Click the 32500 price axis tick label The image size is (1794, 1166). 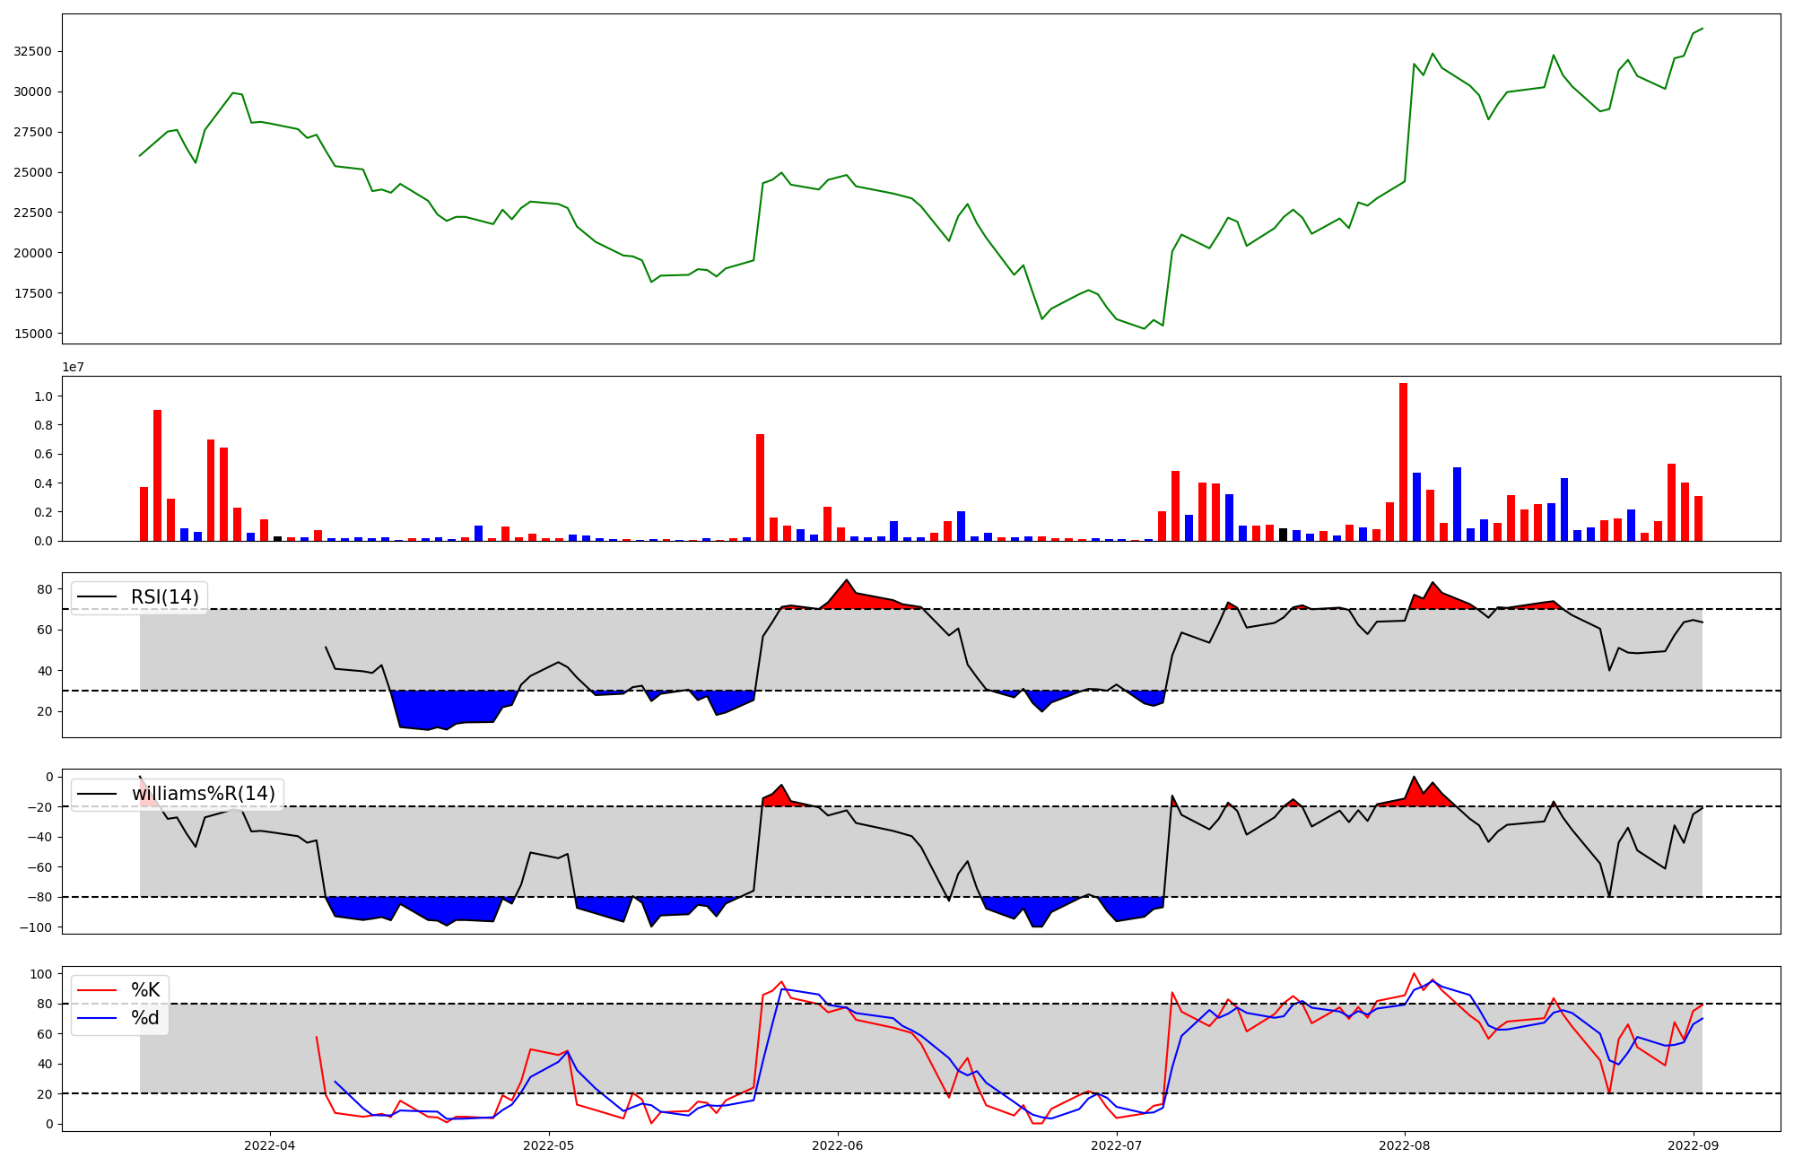click(32, 51)
